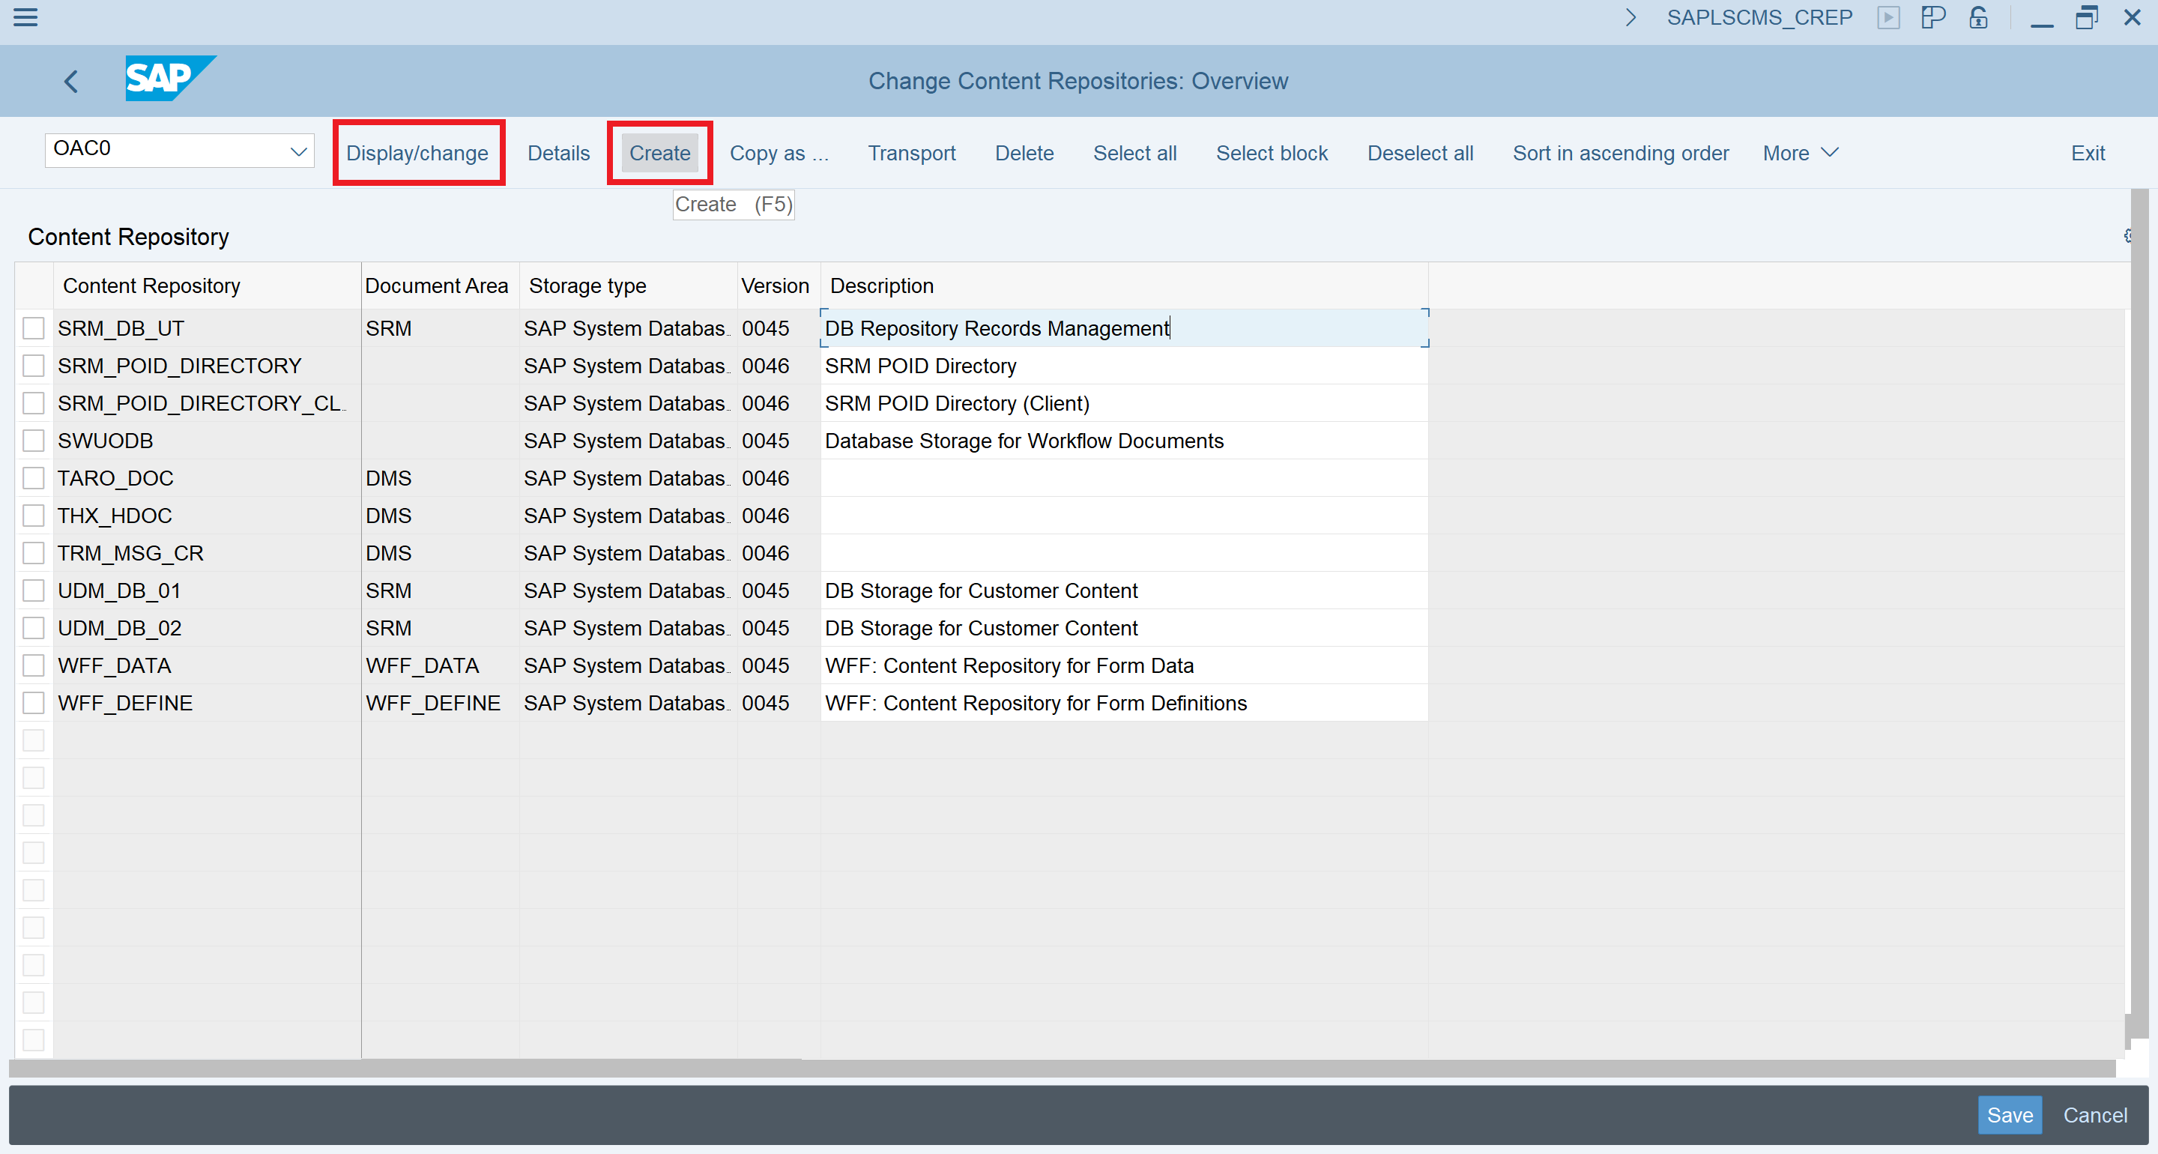
Task: Tick the TARO_DOC row checkbox
Action: (x=34, y=479)
